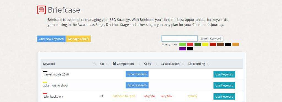The width and height of the screenshot is (282, 102).
Task: Use Keyword for rwby backpack
Action: pos(224,97)
